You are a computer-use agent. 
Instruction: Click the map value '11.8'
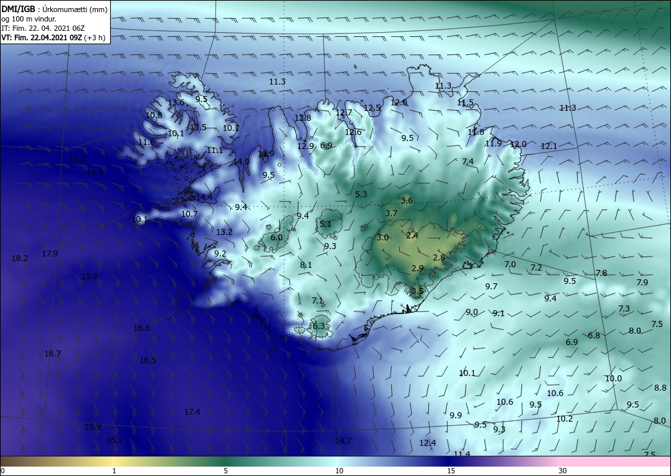point(476,132)
